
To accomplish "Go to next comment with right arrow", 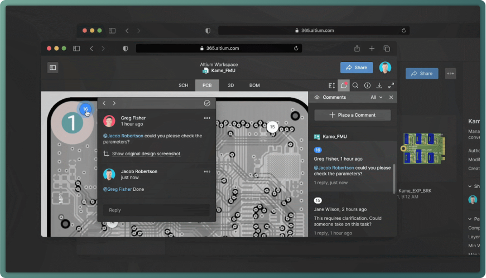I will coord(114,103).
